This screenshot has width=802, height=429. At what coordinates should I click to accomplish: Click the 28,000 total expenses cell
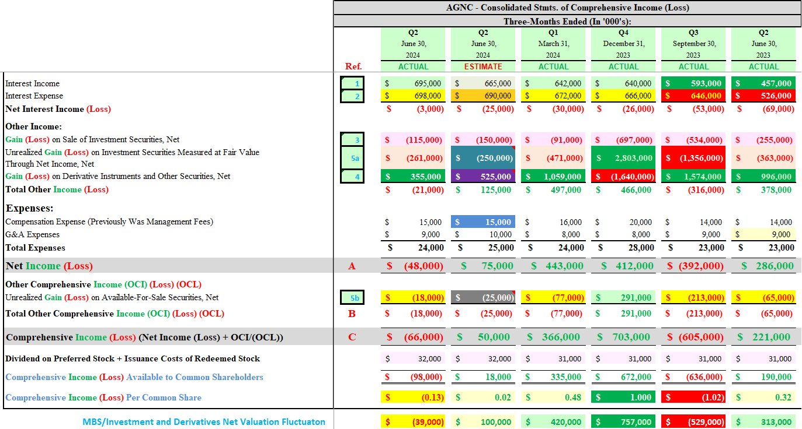click(x=623, y=248)
